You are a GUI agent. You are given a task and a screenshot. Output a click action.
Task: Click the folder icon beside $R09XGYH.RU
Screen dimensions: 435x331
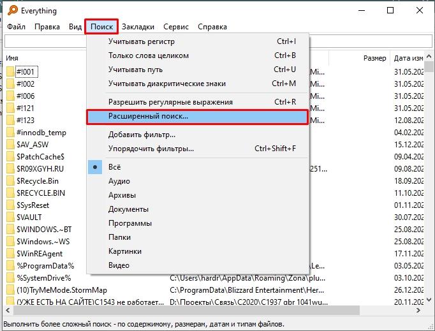coord(10,169)
